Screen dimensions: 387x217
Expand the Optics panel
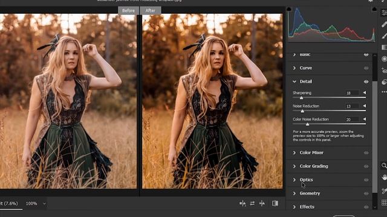(294, 180)
